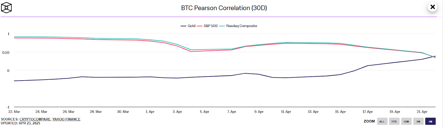
Task: Click the 17. Apr date on x-axis
Action: coord(367,112)
